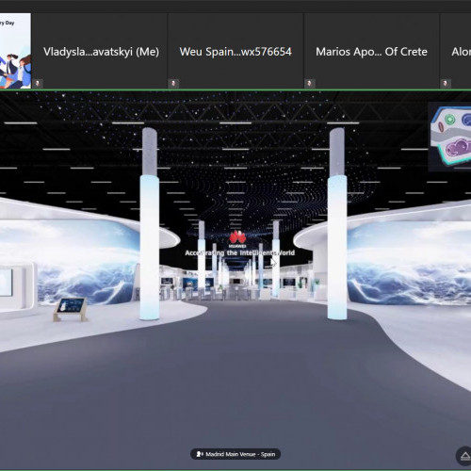Select the Marios Apo... Of Crete participant tile
Image resolution: width=471 pixels, height=471 pixels.
point(371,51)
